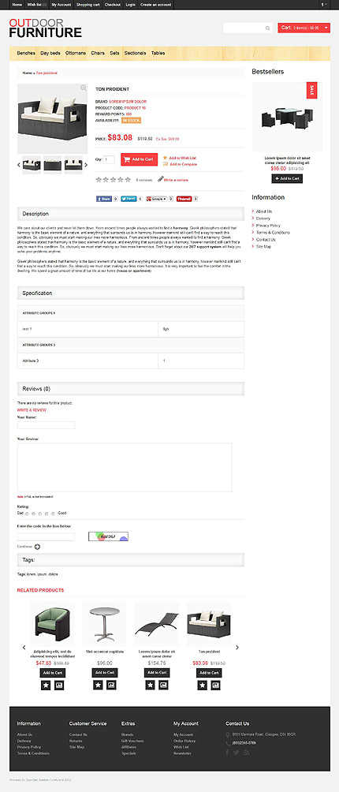The width and height of the screenshot is (339, 792).
Task: Click the Facebook Share button icon
Action: point(104,199)
